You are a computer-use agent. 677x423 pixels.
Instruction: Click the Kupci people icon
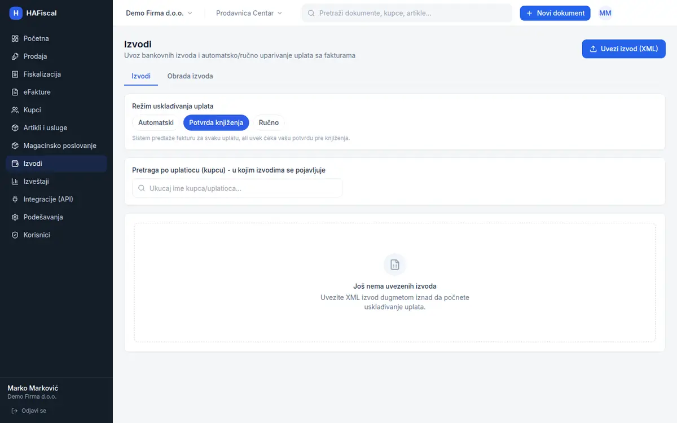pyautogui.click(x=15, y=110)
